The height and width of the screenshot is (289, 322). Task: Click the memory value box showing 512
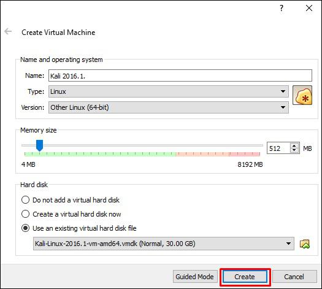click(x=278, y=148)
